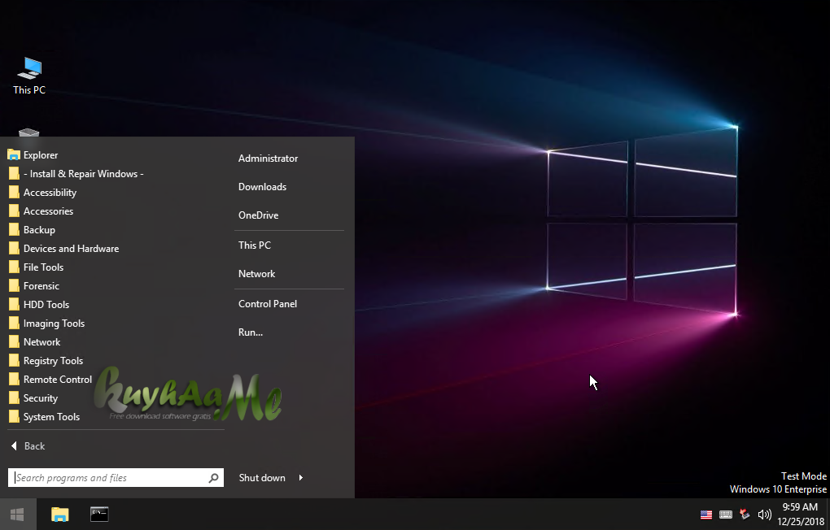The width and height of the screenshot is (830, 530).
Task: Click the folder icon beside Remote Control
Action: click(15, 380)
